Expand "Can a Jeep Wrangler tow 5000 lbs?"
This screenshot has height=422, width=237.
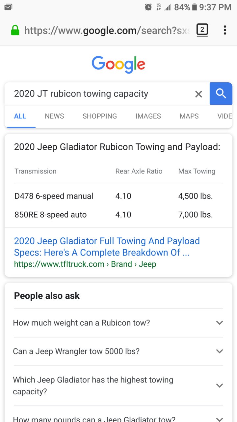(118, 351)
